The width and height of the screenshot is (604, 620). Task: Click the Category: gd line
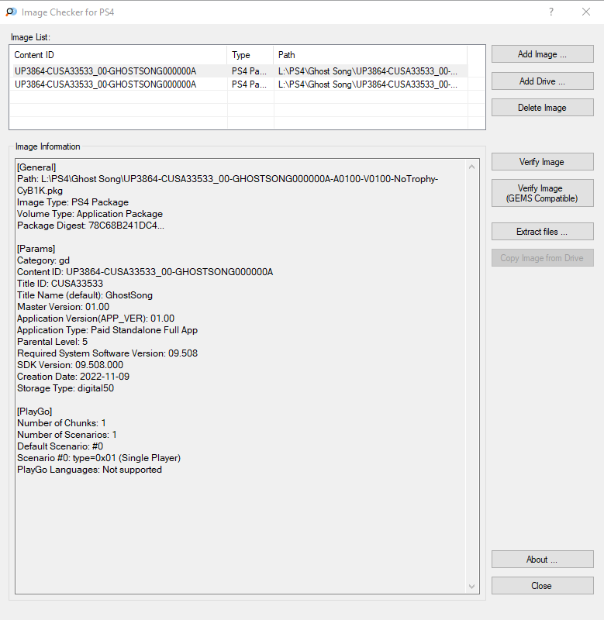click(43, 260)
